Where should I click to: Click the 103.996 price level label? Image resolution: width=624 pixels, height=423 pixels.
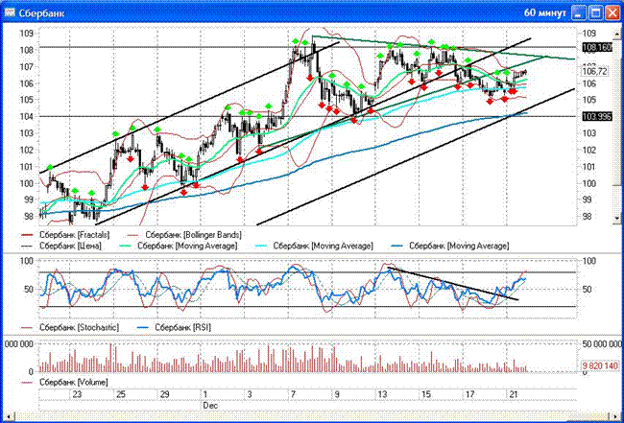coord(596,116)
